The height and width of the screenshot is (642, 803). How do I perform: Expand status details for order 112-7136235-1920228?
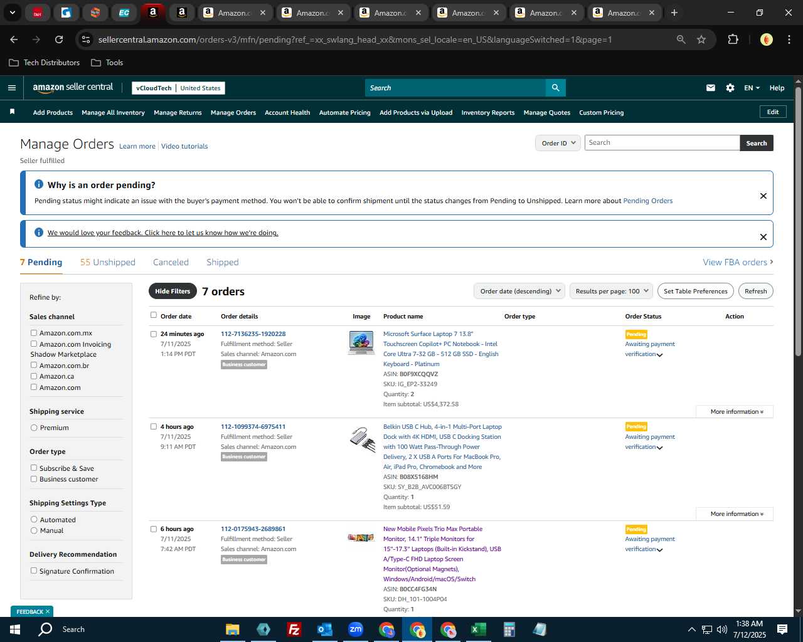point(659,355)
